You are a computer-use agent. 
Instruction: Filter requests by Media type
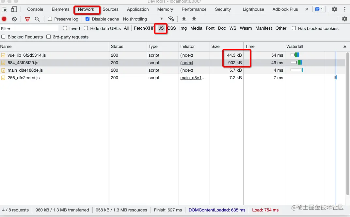(196, 28)
